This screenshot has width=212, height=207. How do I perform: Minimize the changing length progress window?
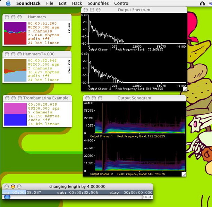[x=13, y=187]
